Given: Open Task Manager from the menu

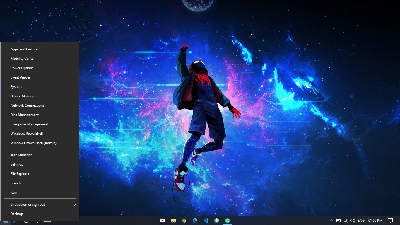Looking at the screenshot, I should (x=40, y=155).
